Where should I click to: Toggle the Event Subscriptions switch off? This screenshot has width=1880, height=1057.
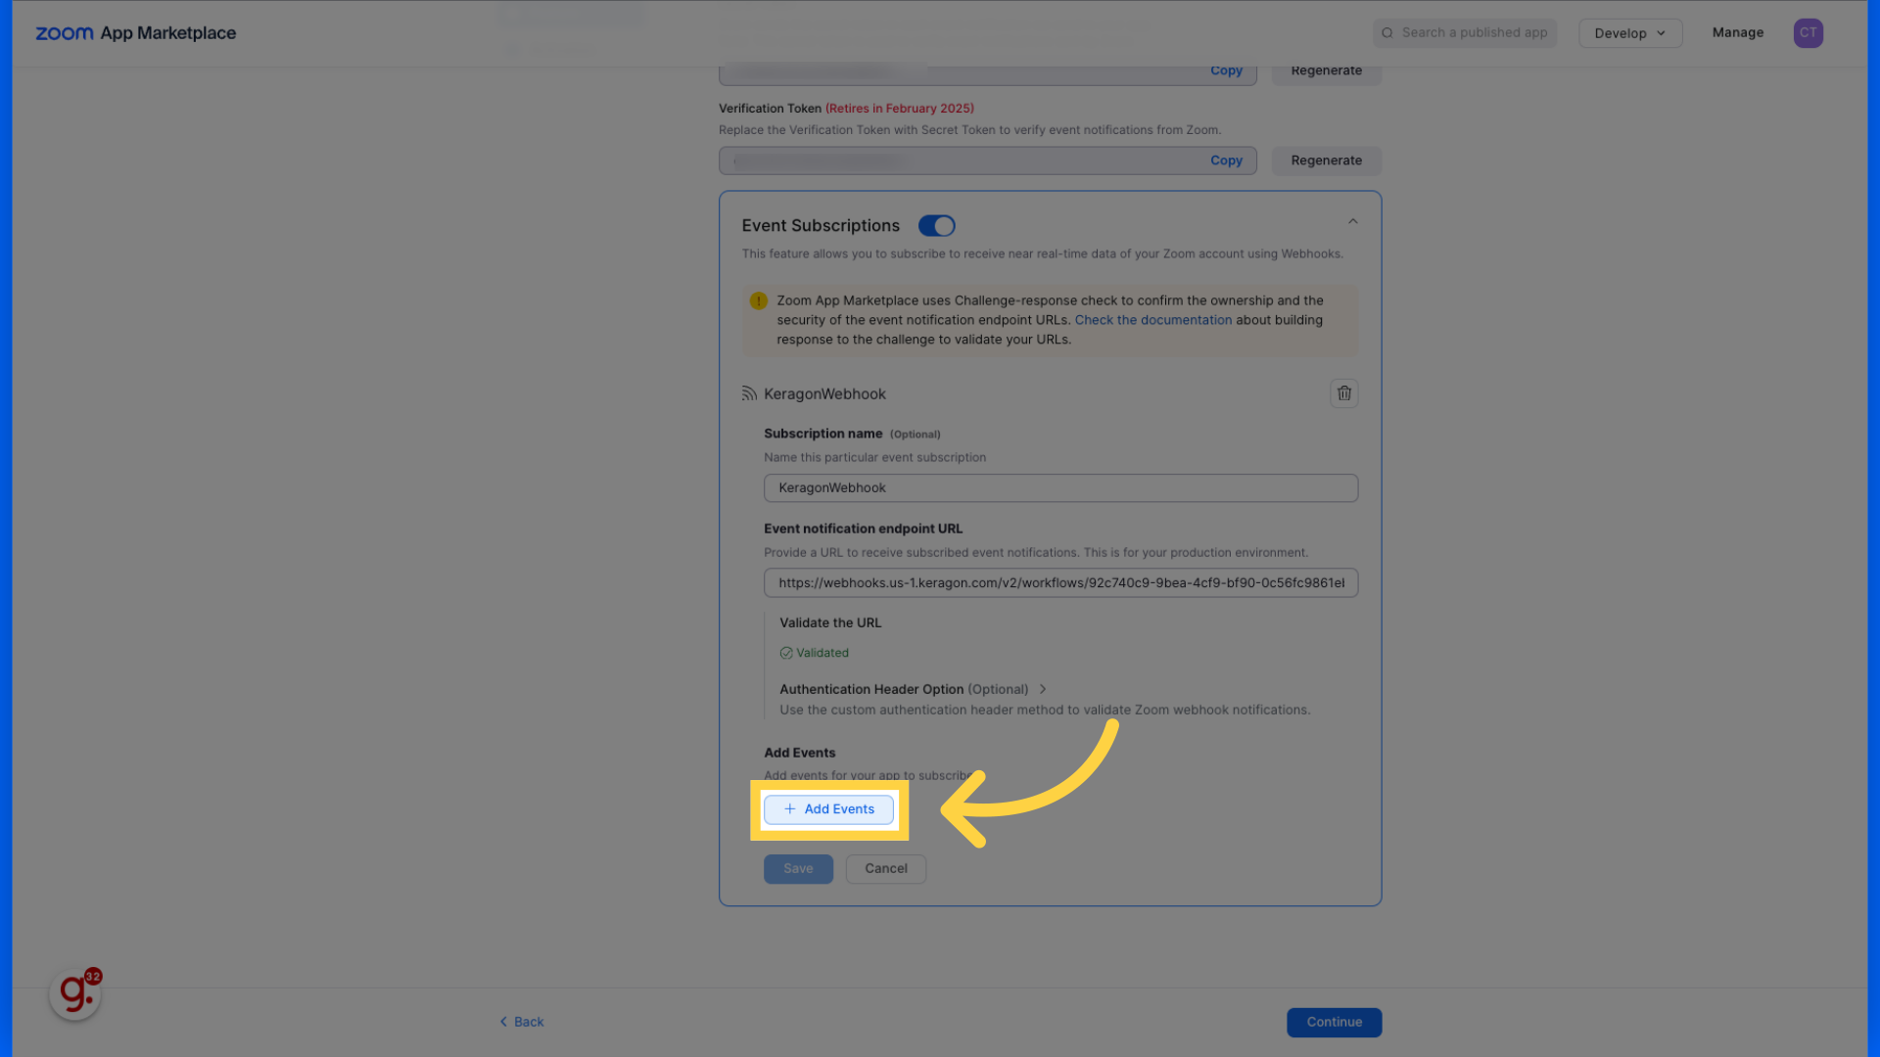coord(936,226)
